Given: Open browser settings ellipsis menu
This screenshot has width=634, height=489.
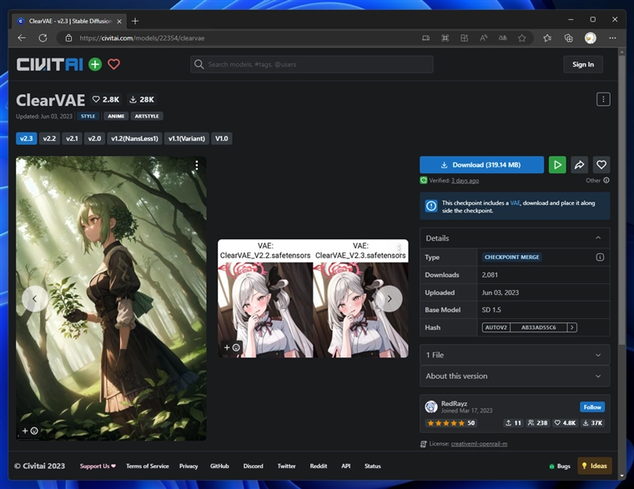Looking at the screenshot, I should click(612, 38).
